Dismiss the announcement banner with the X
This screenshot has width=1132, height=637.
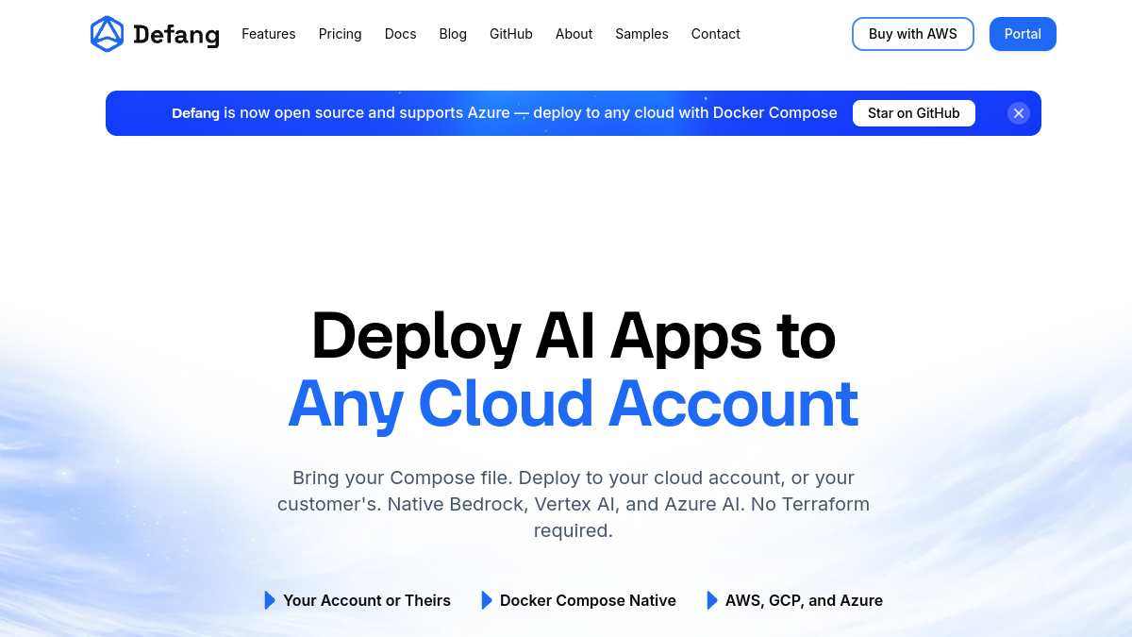coord(1019,113)
